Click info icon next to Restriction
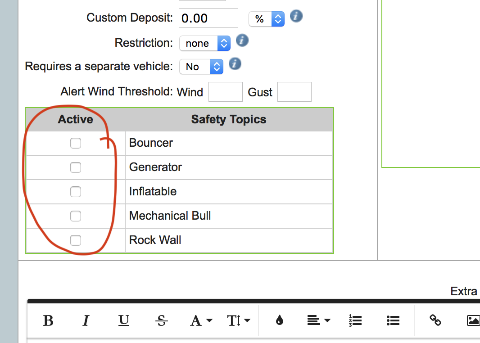The width and height of the screenshot is (480, 343). coord(242,41)
